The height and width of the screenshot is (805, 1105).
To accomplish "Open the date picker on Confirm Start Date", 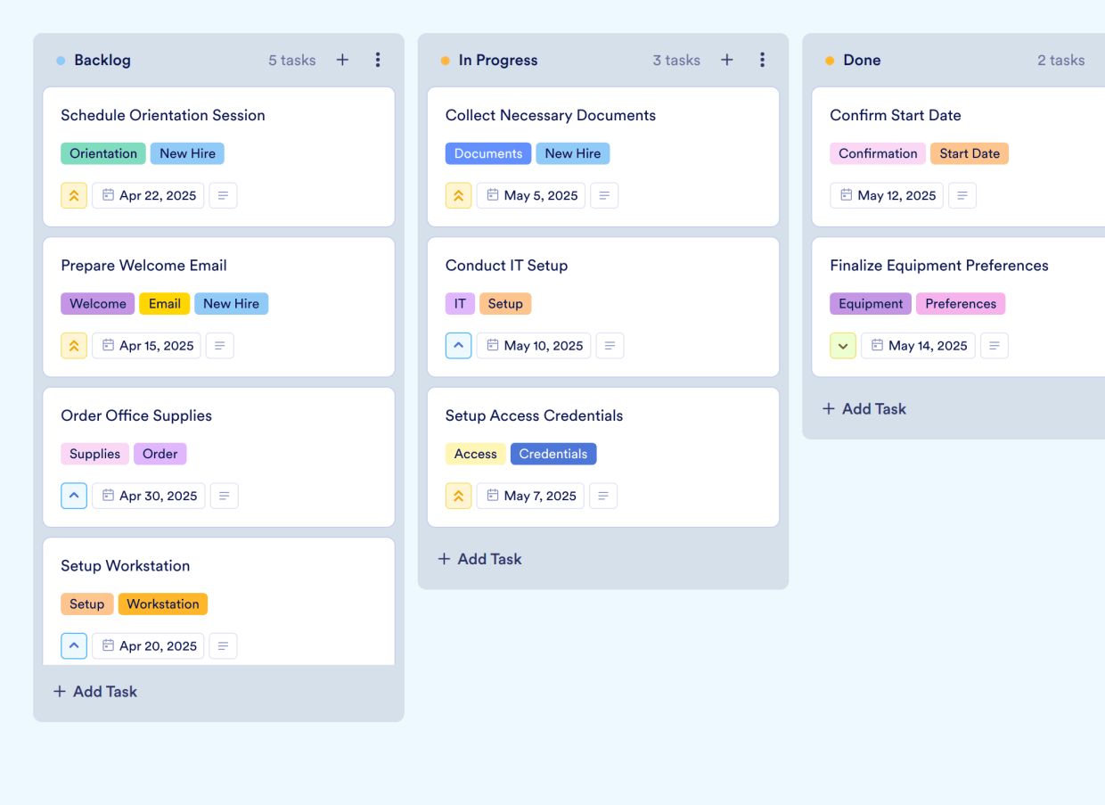I will [x=886, y=195].
